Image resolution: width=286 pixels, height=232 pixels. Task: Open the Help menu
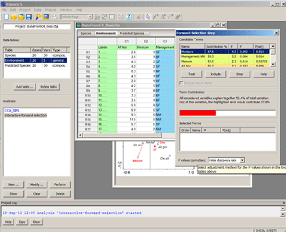(x=79, y=10)
